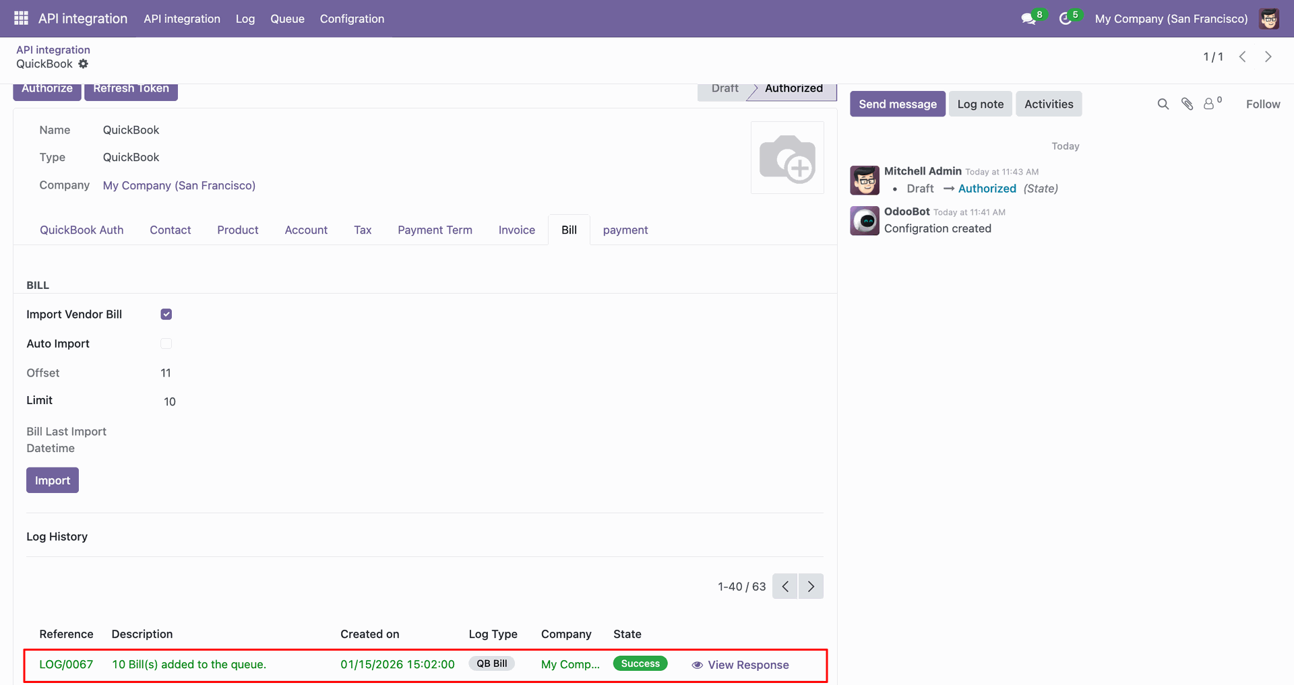Click the gear icon beside QuickBook title
This screenshot has width=1294, height=685.
pyautogui.click(x=83, y=64)
